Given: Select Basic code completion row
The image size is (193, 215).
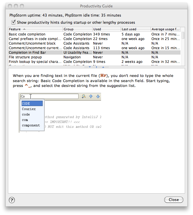Looking at the screenshot, I should [x=94, y=34].
